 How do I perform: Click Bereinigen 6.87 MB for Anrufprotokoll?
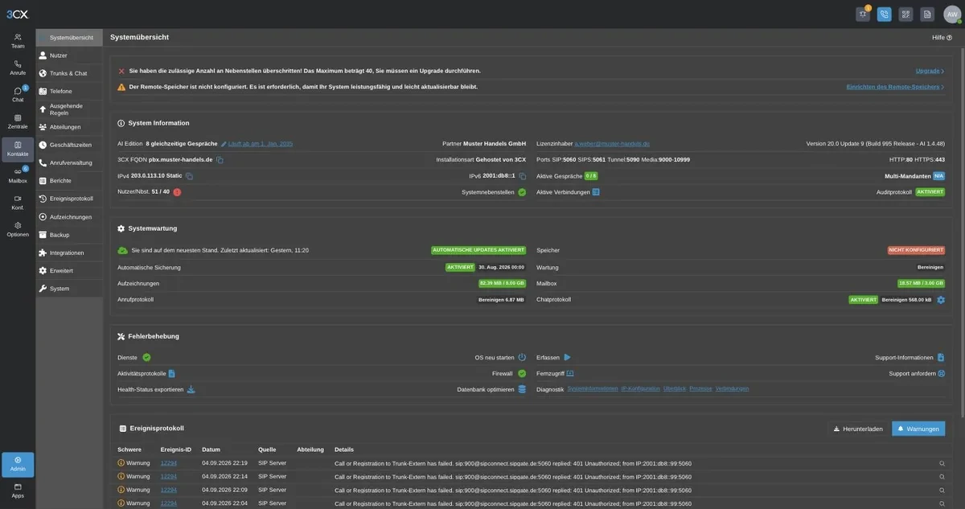tap(501, 300)
